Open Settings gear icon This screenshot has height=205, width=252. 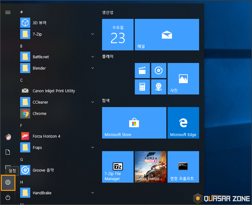pyautogui.click(x=8, y=182)
